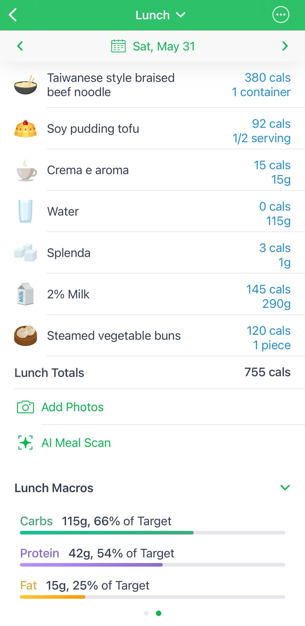Tap the Water 115g amount
The image size is (305, 626).
coord(278,221)
